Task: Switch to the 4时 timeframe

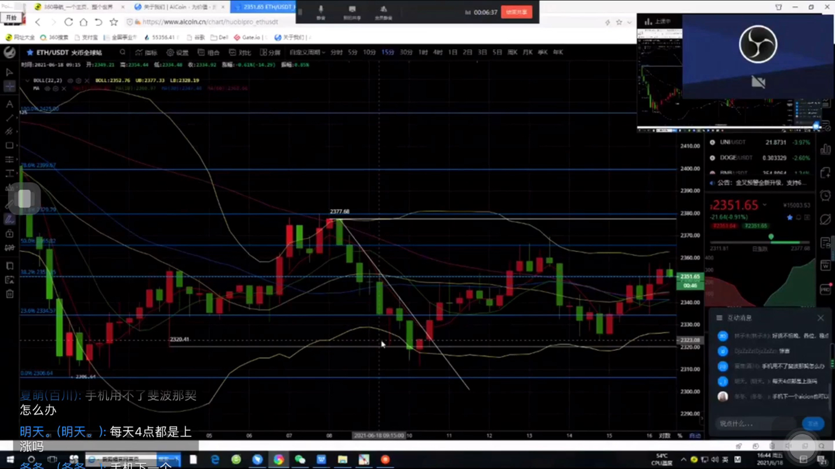Action: pyautogui.click(x=438, y=52)
